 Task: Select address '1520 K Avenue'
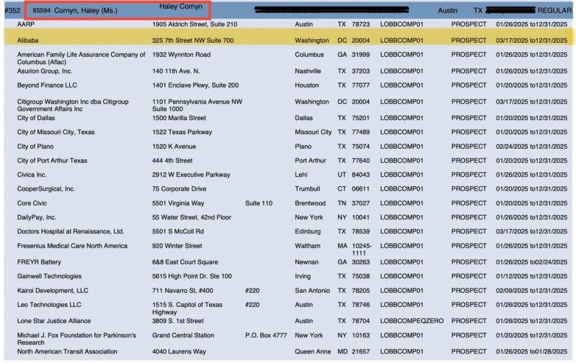tap(174, 147)
